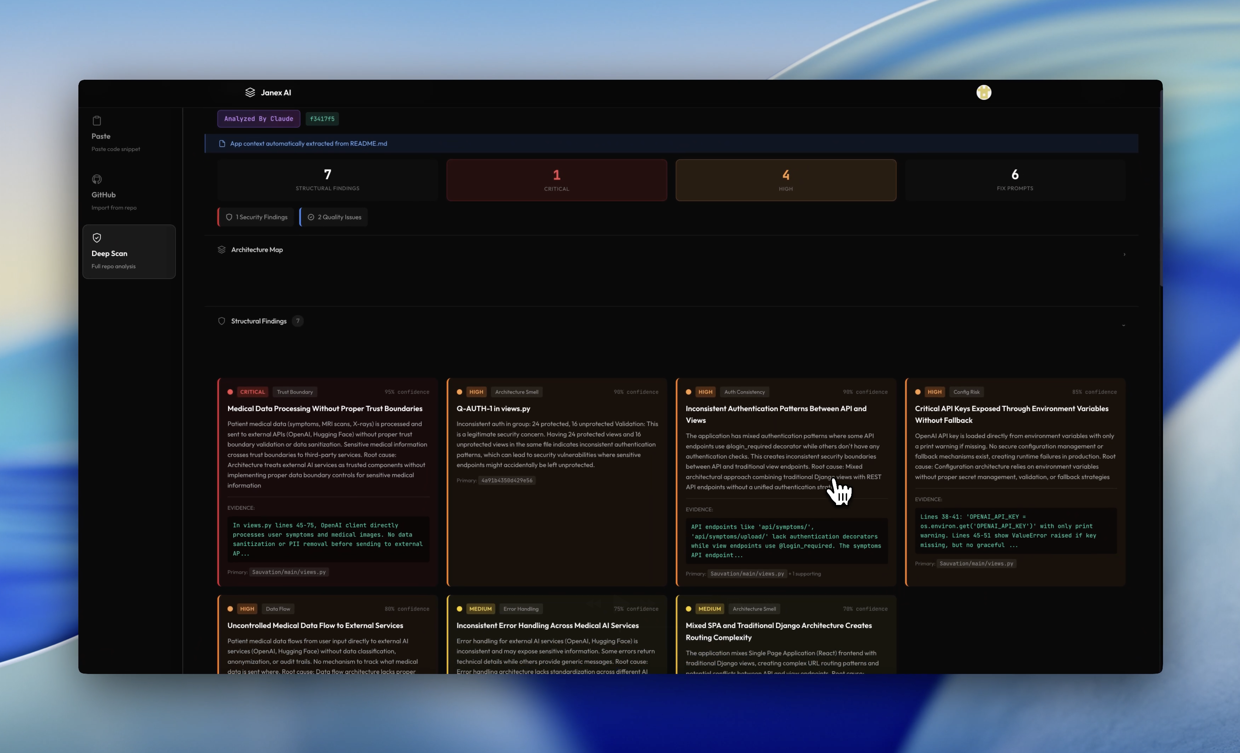Toggle the 2 Quality Issues filter

pos(334,217)
